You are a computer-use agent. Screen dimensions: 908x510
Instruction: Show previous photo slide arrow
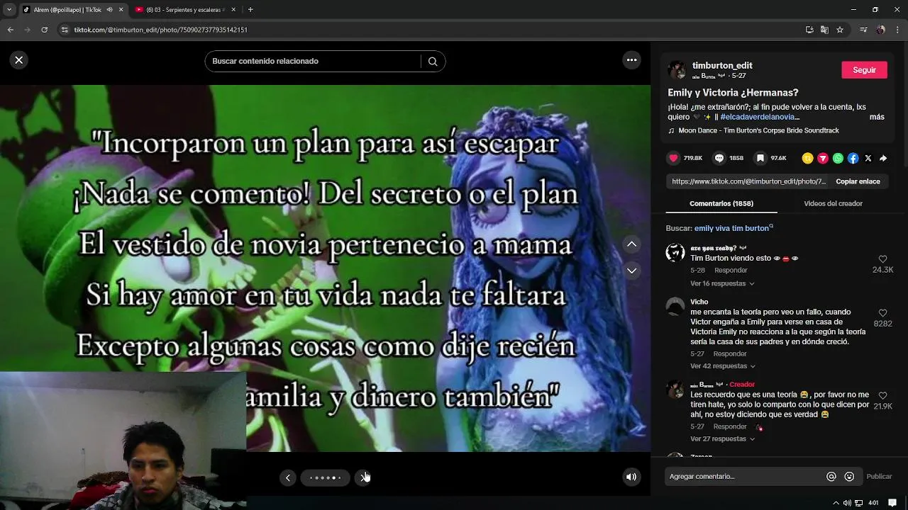pyautogui.click(x=287, y=477)
